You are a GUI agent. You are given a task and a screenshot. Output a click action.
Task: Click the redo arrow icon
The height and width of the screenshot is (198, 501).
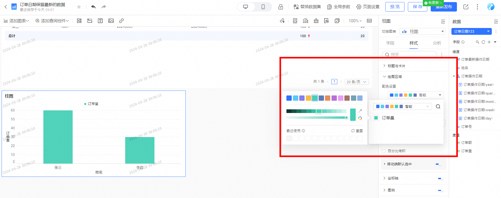(104, 7)
